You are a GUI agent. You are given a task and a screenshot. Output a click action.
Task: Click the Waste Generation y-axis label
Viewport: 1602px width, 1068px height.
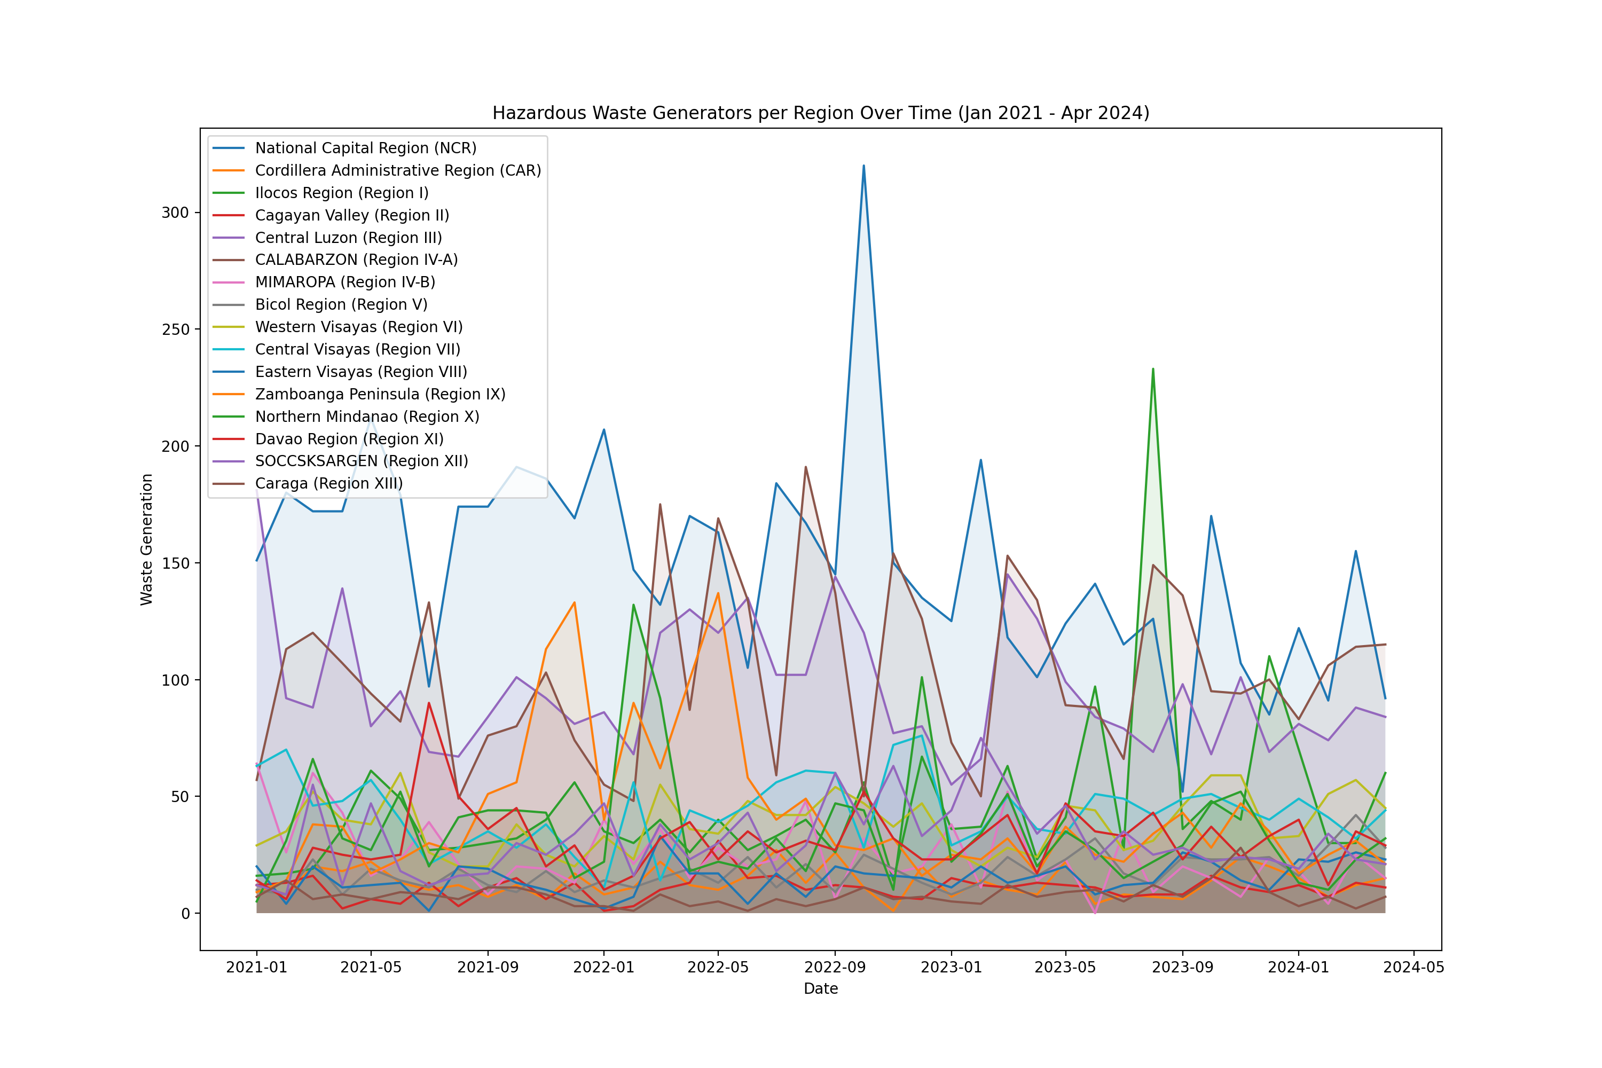[x=146, y=539]
